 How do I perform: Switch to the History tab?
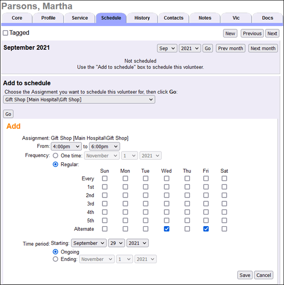(x=142, y=18)
